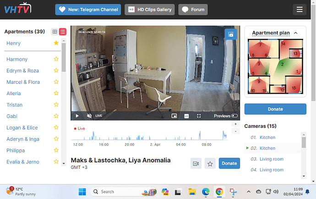
Task: Star the Tristan apartment
Action: [x=56, y=105]
